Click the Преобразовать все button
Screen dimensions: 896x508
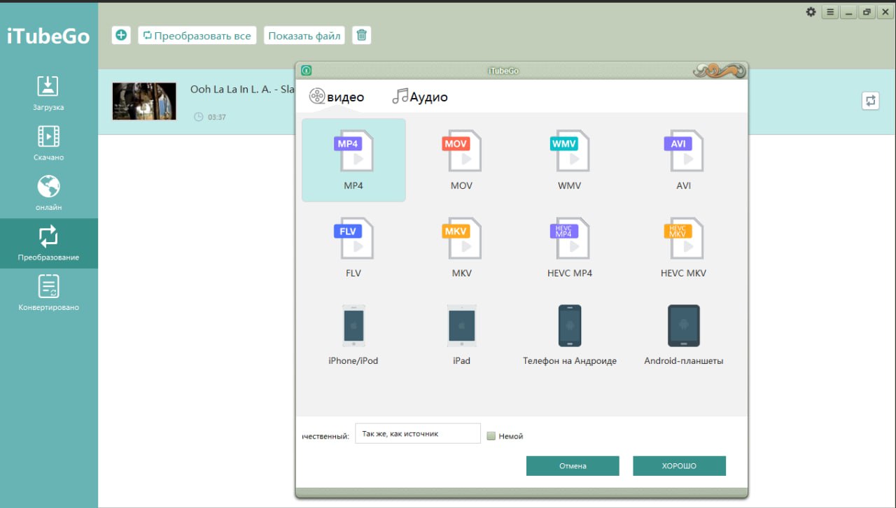(x=197, y=35)
